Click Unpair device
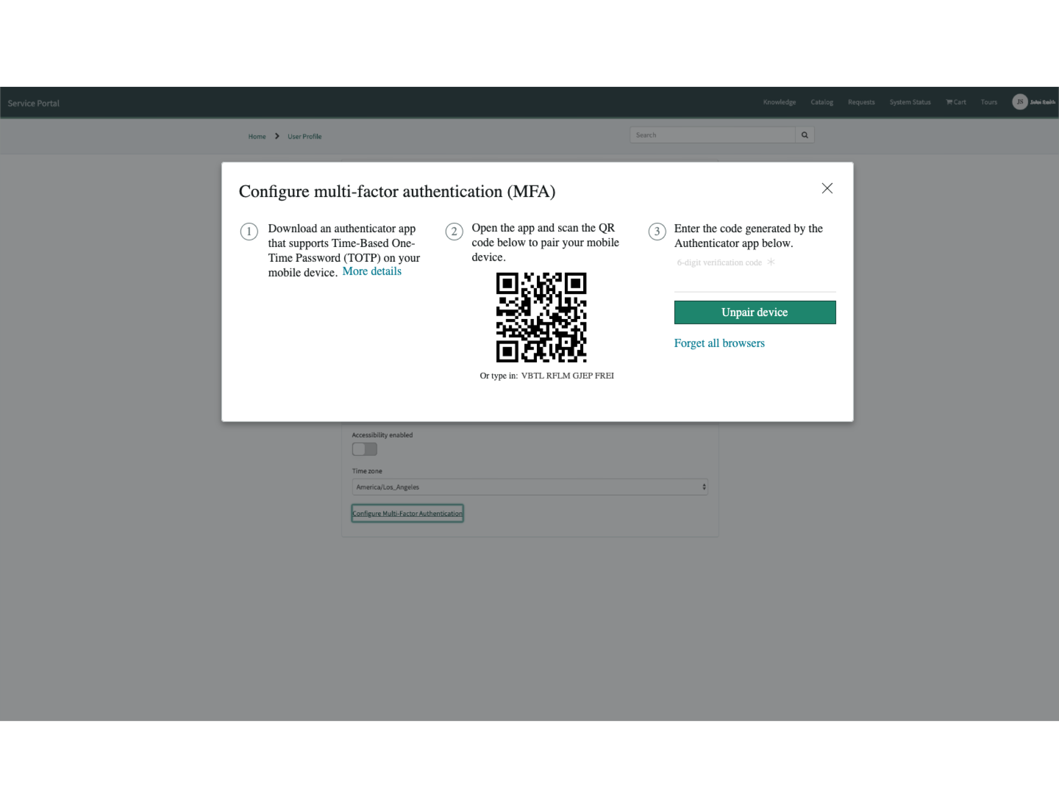Image resolution: width=1059 pixels, height=808 pixels. (754, 312)
